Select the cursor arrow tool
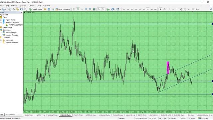Image resolution: width=213 pixels, height=120 pixels. 160,9
